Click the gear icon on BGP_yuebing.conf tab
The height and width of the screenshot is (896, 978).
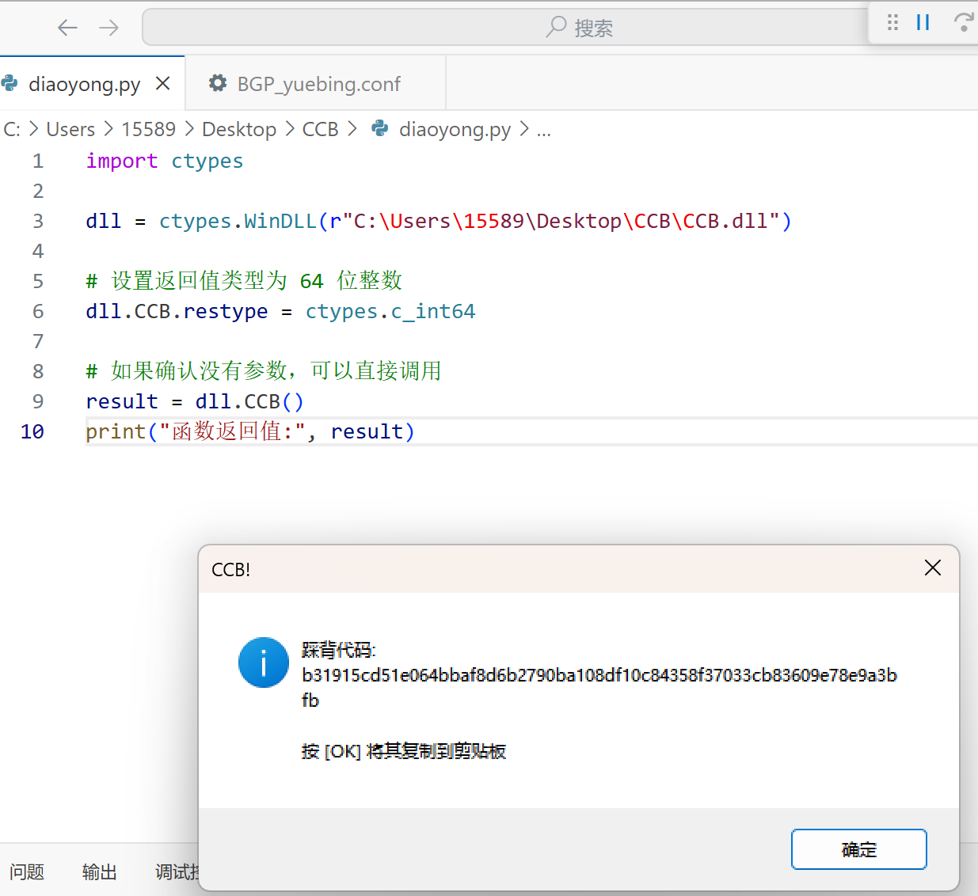[218, 83]
